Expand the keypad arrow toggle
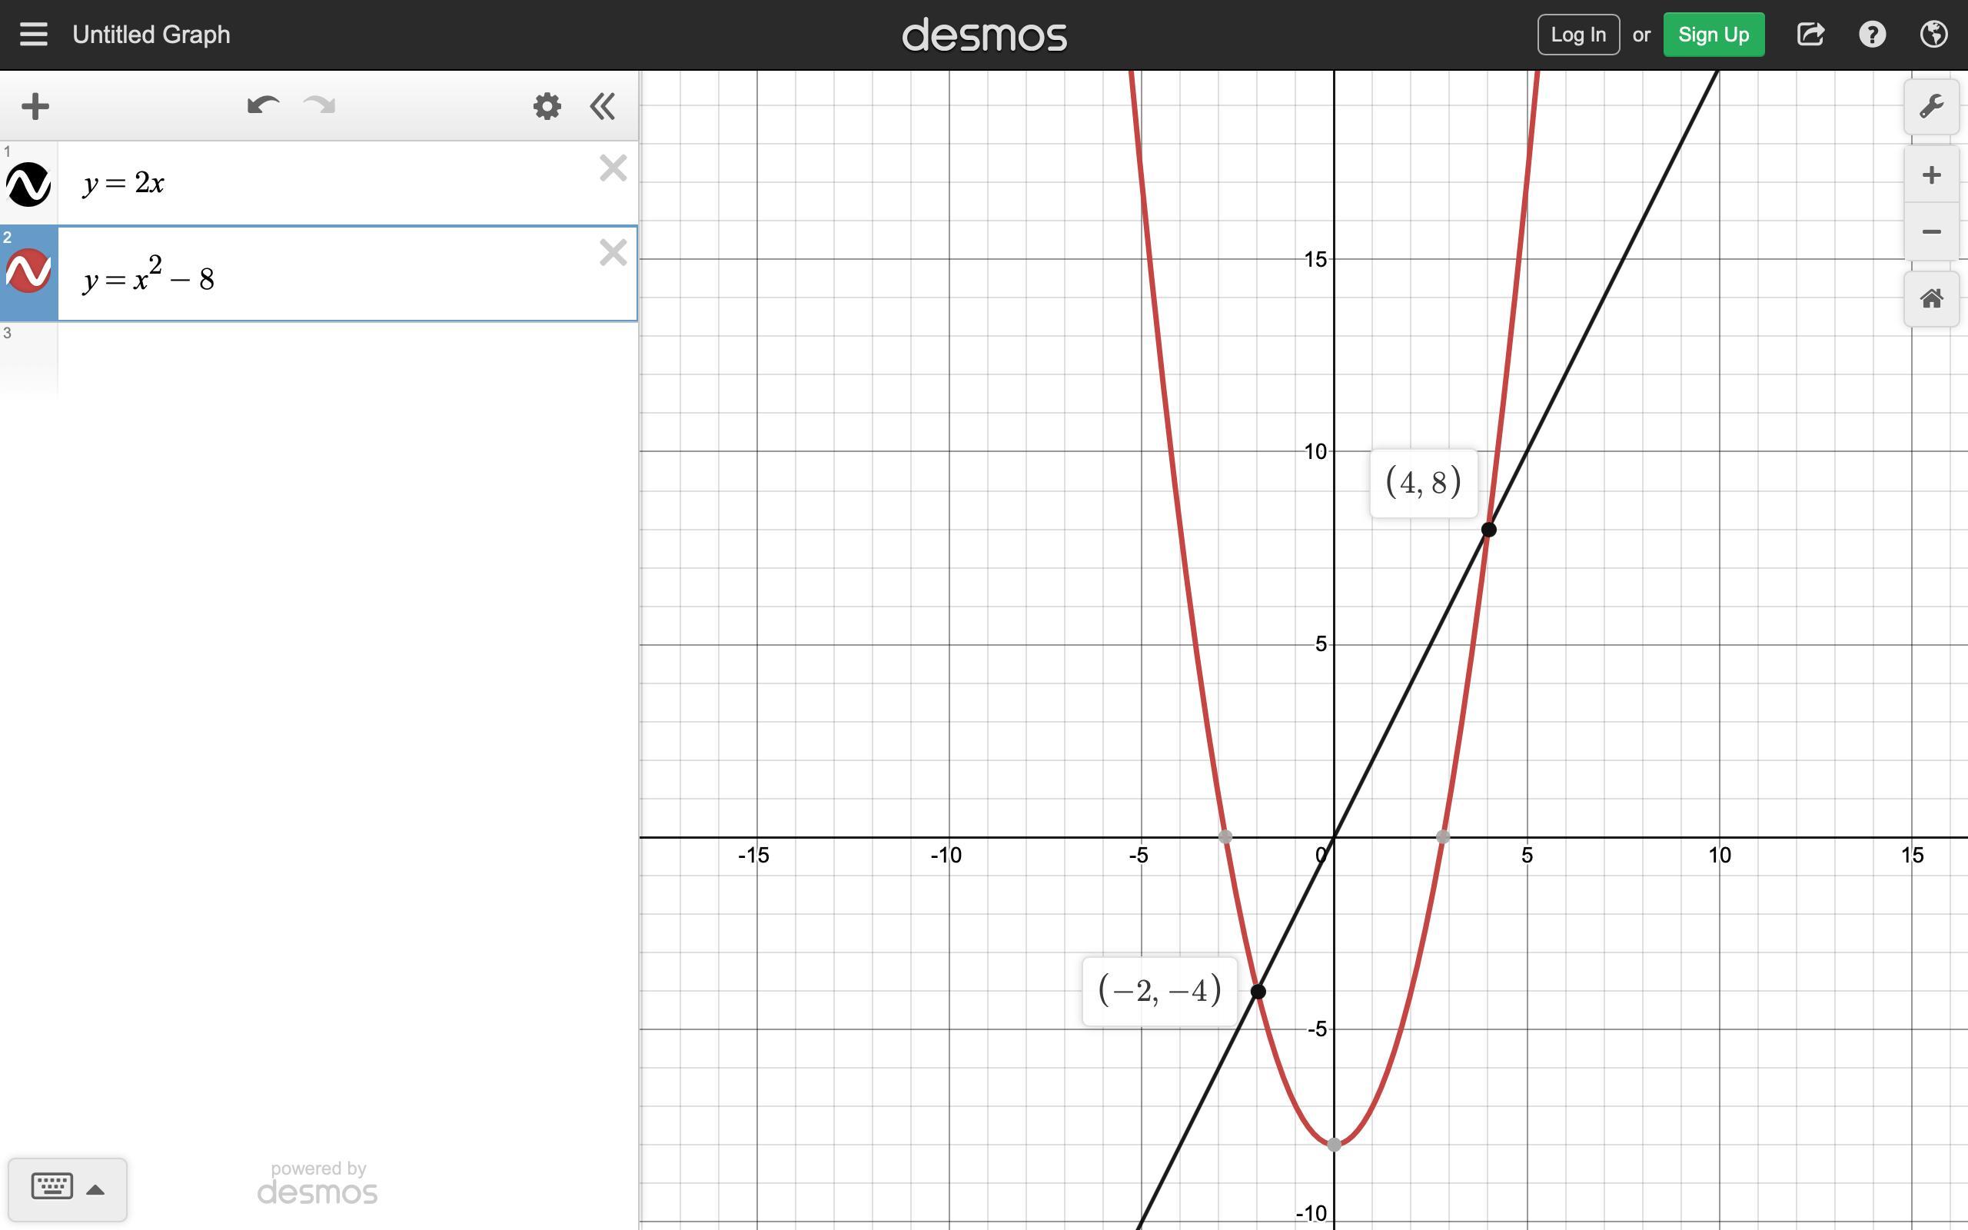Image resolution: width=1968 pixels, height=1230 pixels. pos(95,1189)
